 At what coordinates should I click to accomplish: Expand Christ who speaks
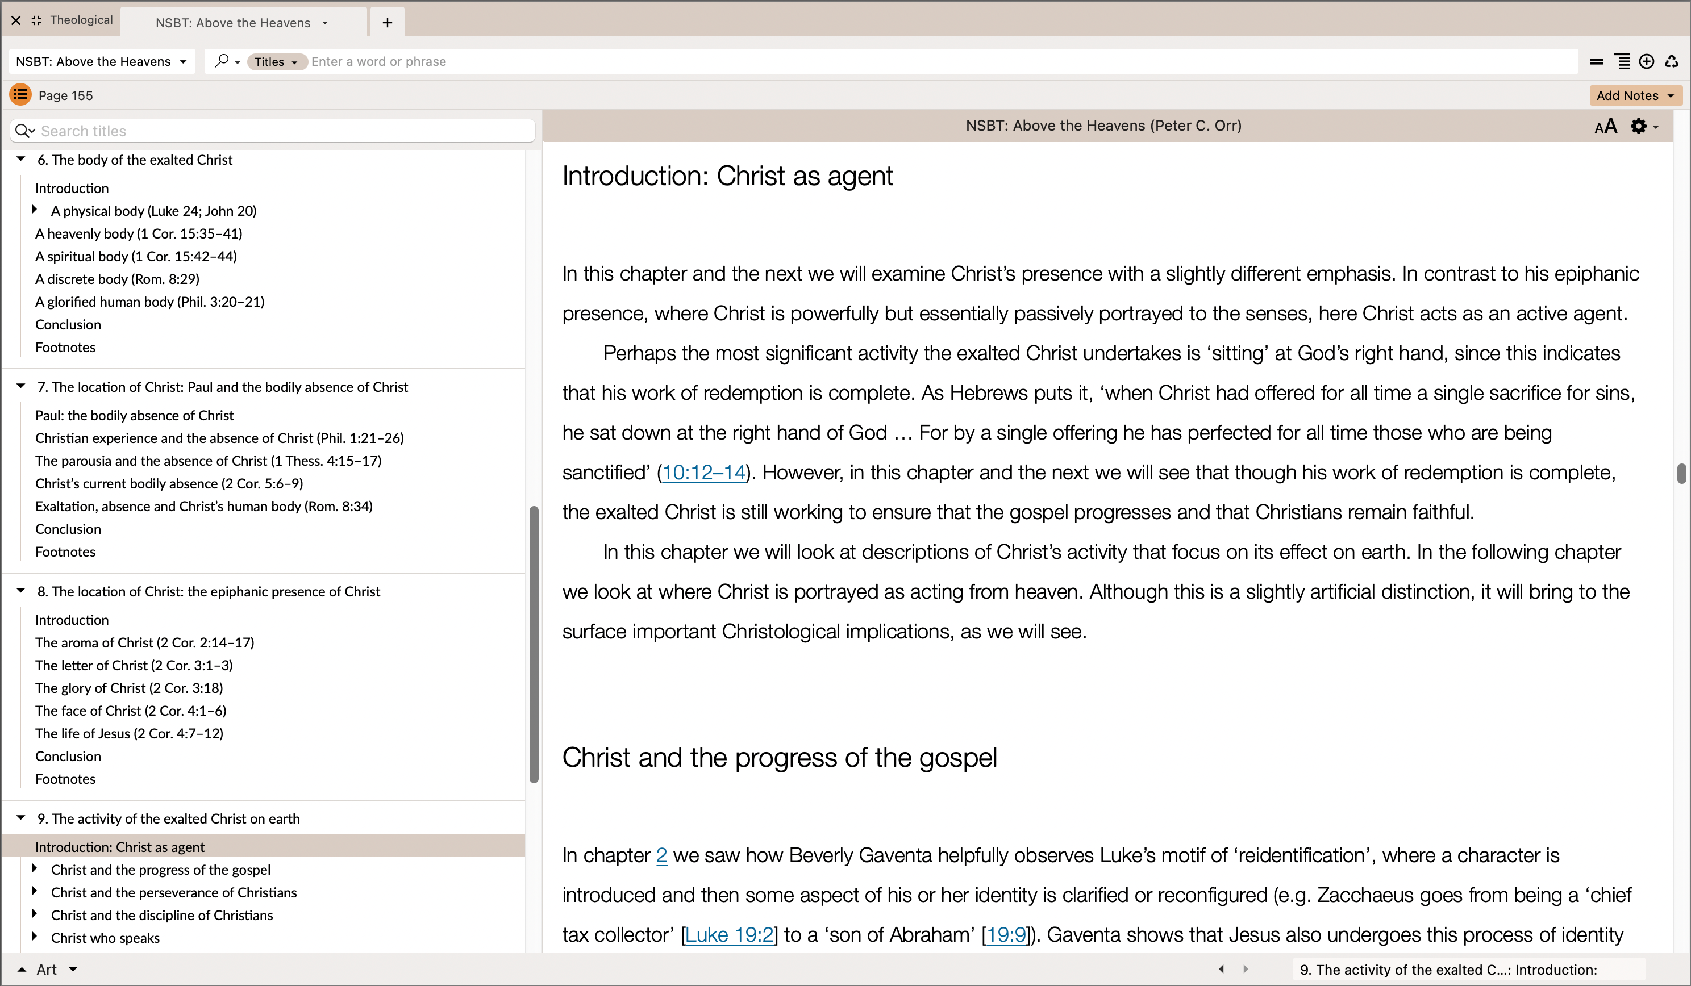(x=35, y=937)
